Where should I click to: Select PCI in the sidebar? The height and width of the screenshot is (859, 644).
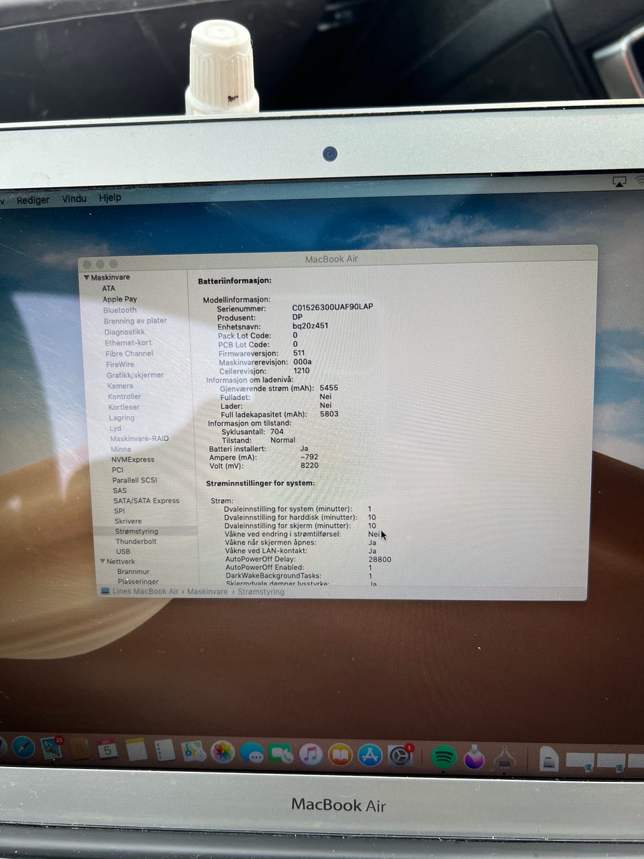pyautogui.click(x=117, y=470)
